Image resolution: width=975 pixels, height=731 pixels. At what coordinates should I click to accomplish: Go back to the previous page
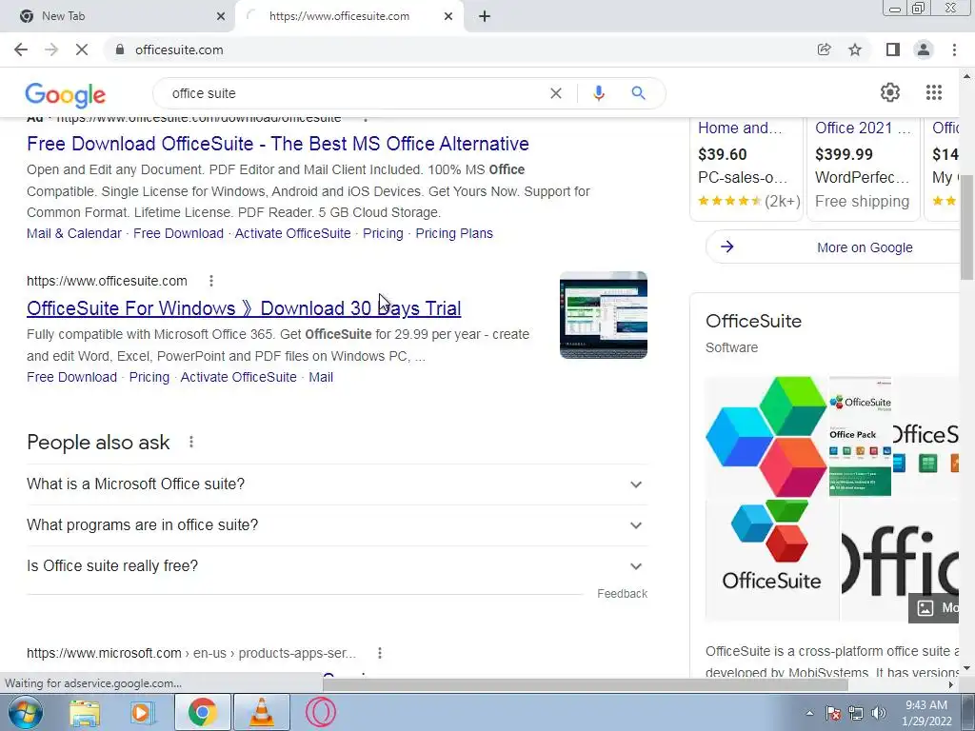click(21, 49)
